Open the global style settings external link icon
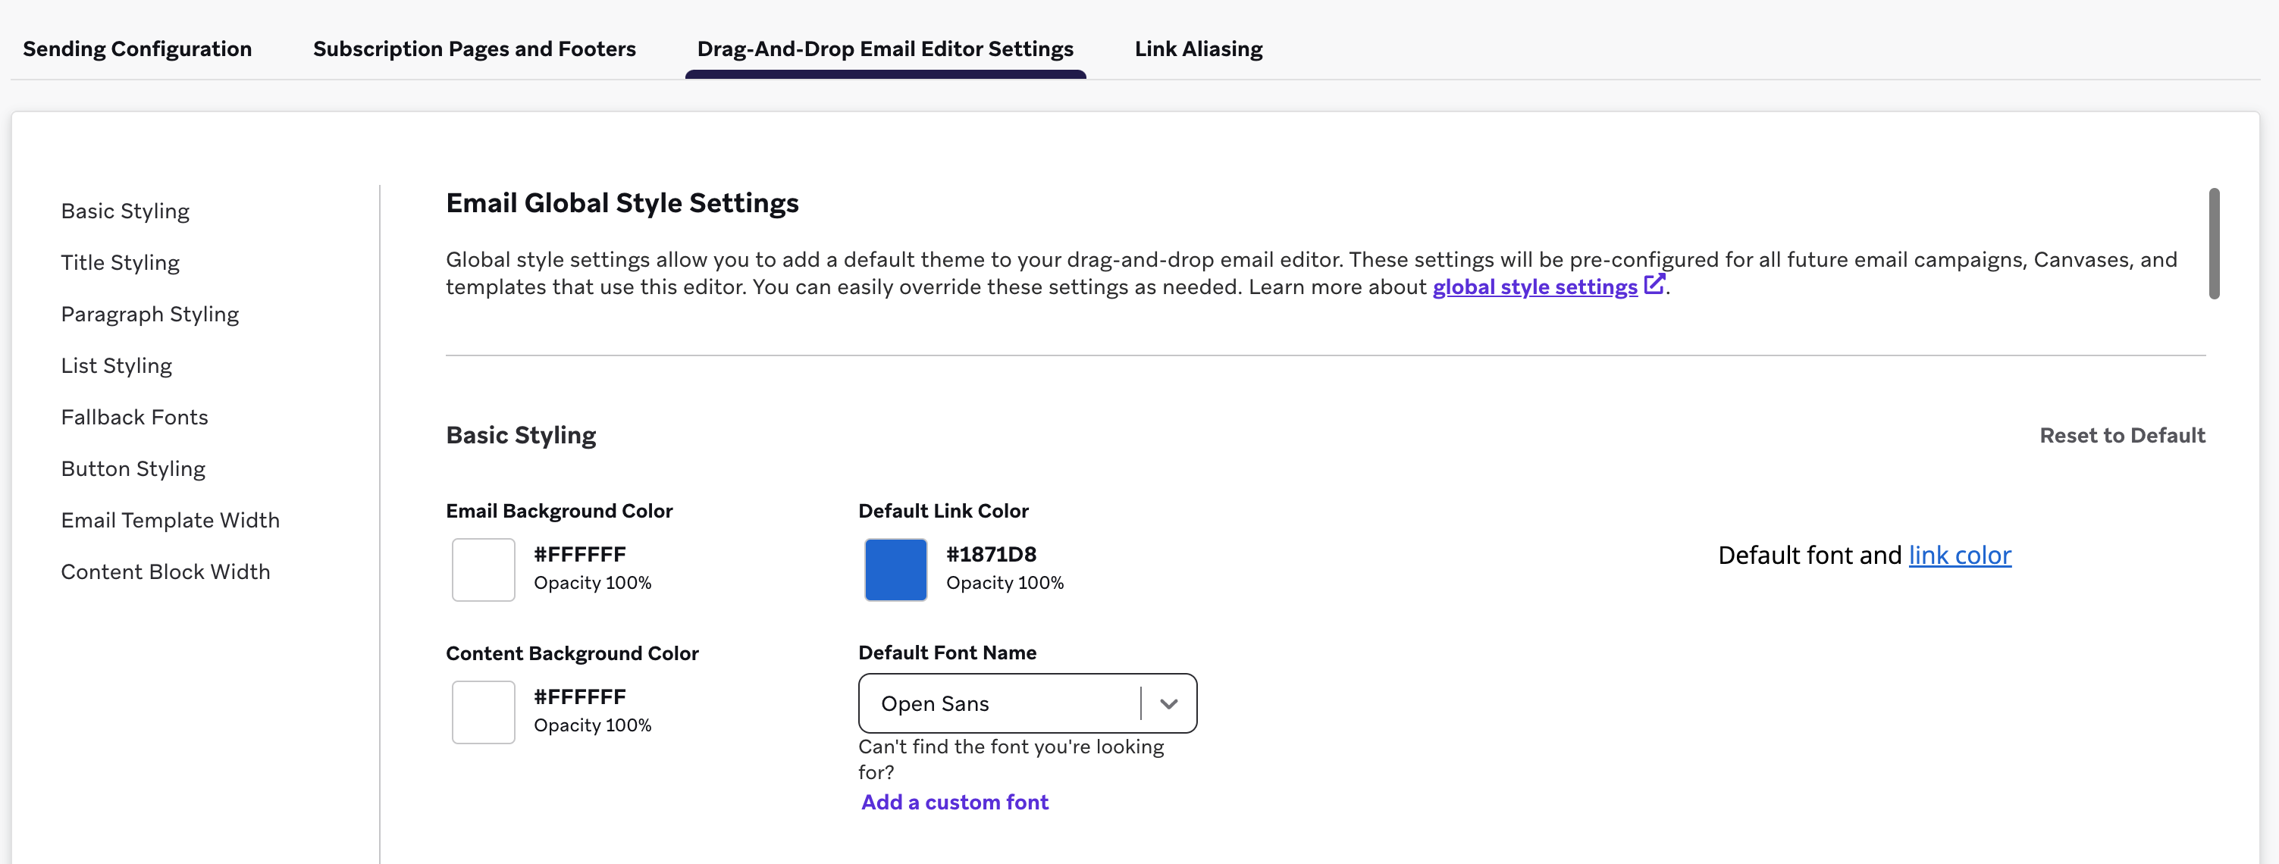The height and width of the screenshot is (864, 2279). [1655, 286]
